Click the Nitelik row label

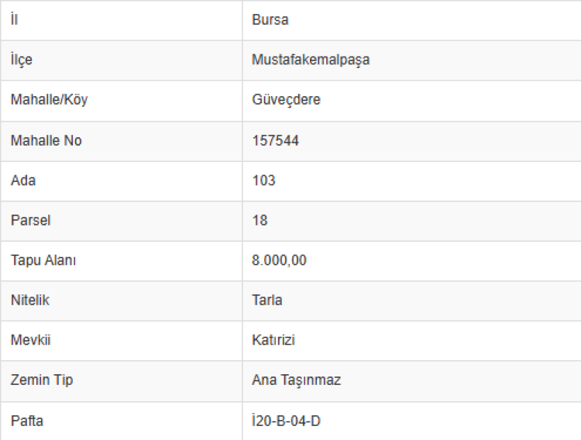pos(30,301)
